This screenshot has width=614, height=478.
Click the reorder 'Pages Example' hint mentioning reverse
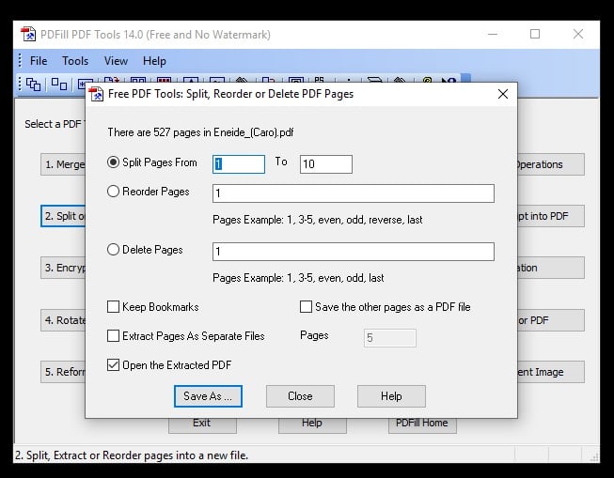click(x=317, y=220)
